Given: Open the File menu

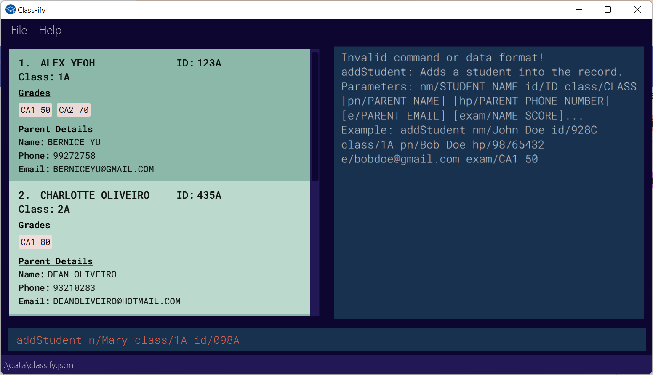Looking at the screenshot, I should [19, 30].
